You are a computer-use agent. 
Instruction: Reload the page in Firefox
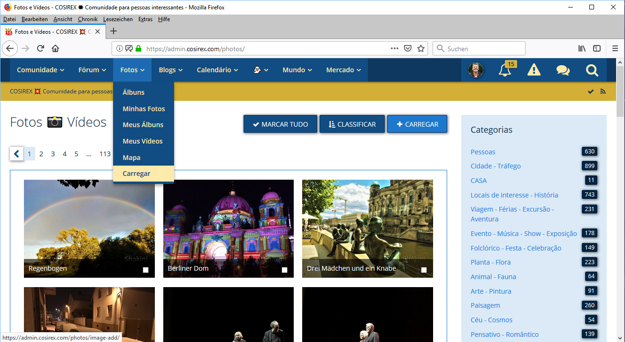tap(41, 49)
